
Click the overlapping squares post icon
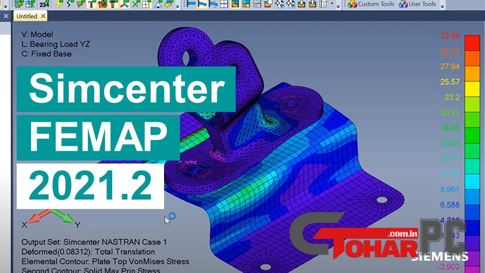tap(269, 4)
